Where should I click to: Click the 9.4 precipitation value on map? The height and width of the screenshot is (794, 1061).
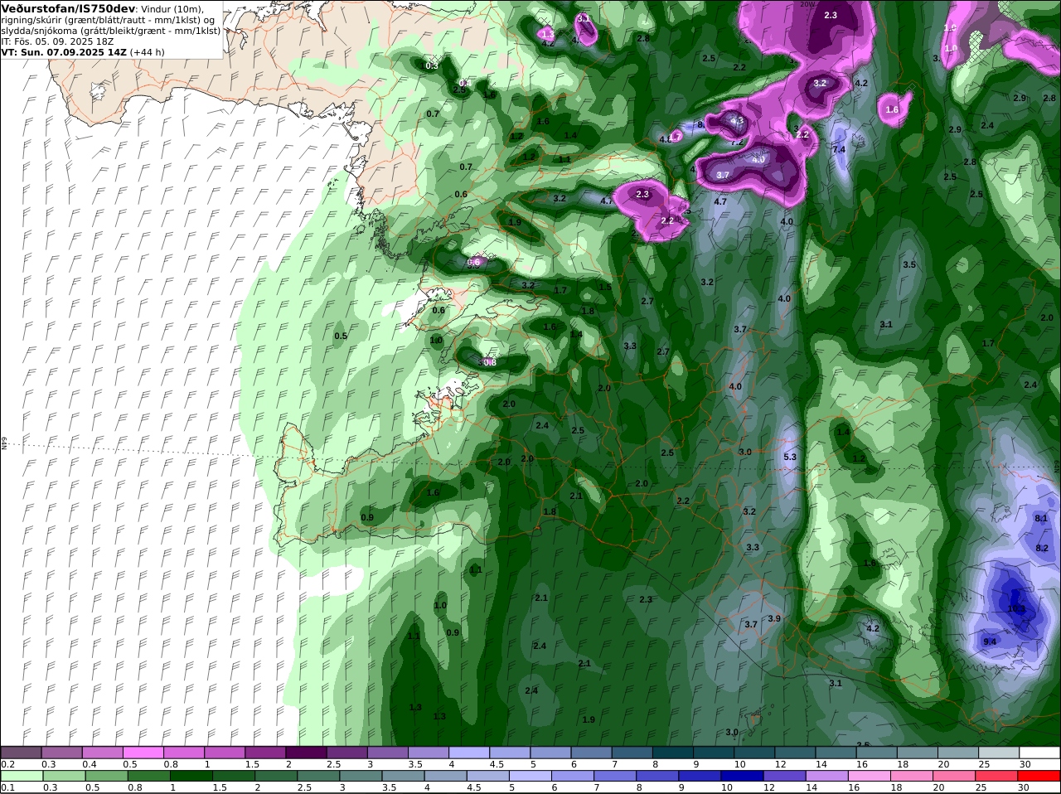tap(990, 641)
